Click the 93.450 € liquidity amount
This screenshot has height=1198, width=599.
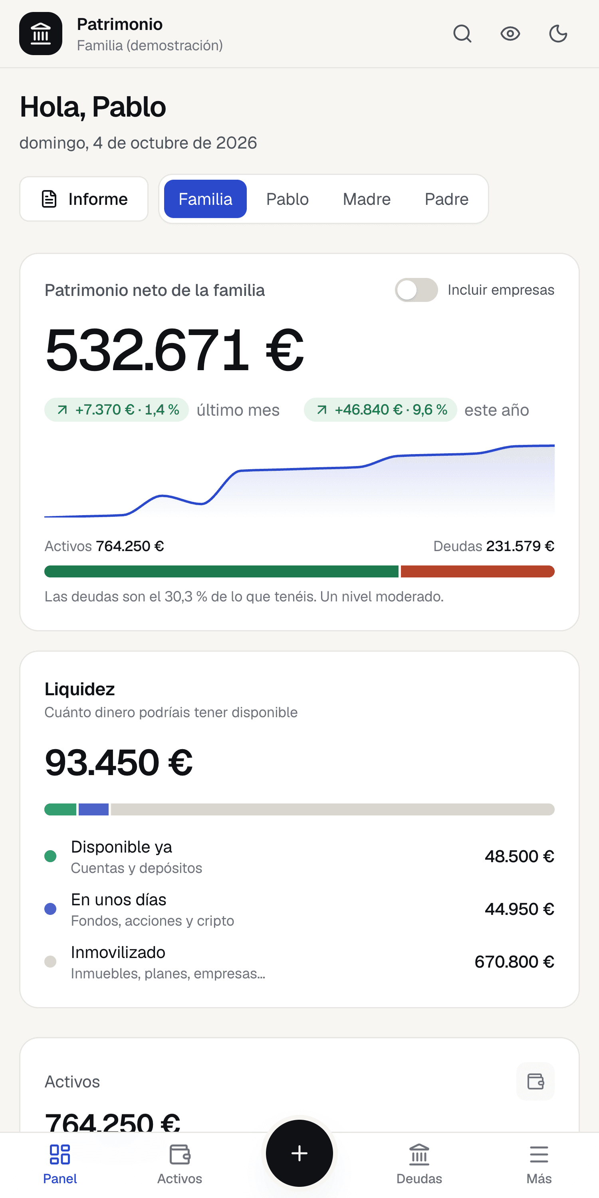click(119, 763)
